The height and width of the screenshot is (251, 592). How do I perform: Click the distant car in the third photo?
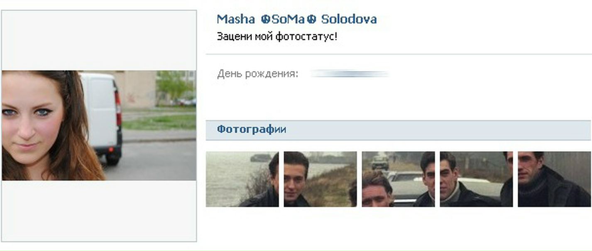click(379, 162)
